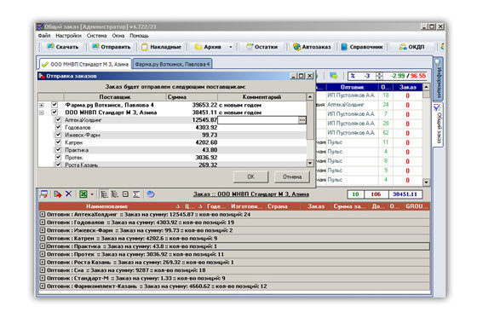The height and width of the screenshot is (324, 477).
Task: Open the Настройки menu
Action: point(68,36)
